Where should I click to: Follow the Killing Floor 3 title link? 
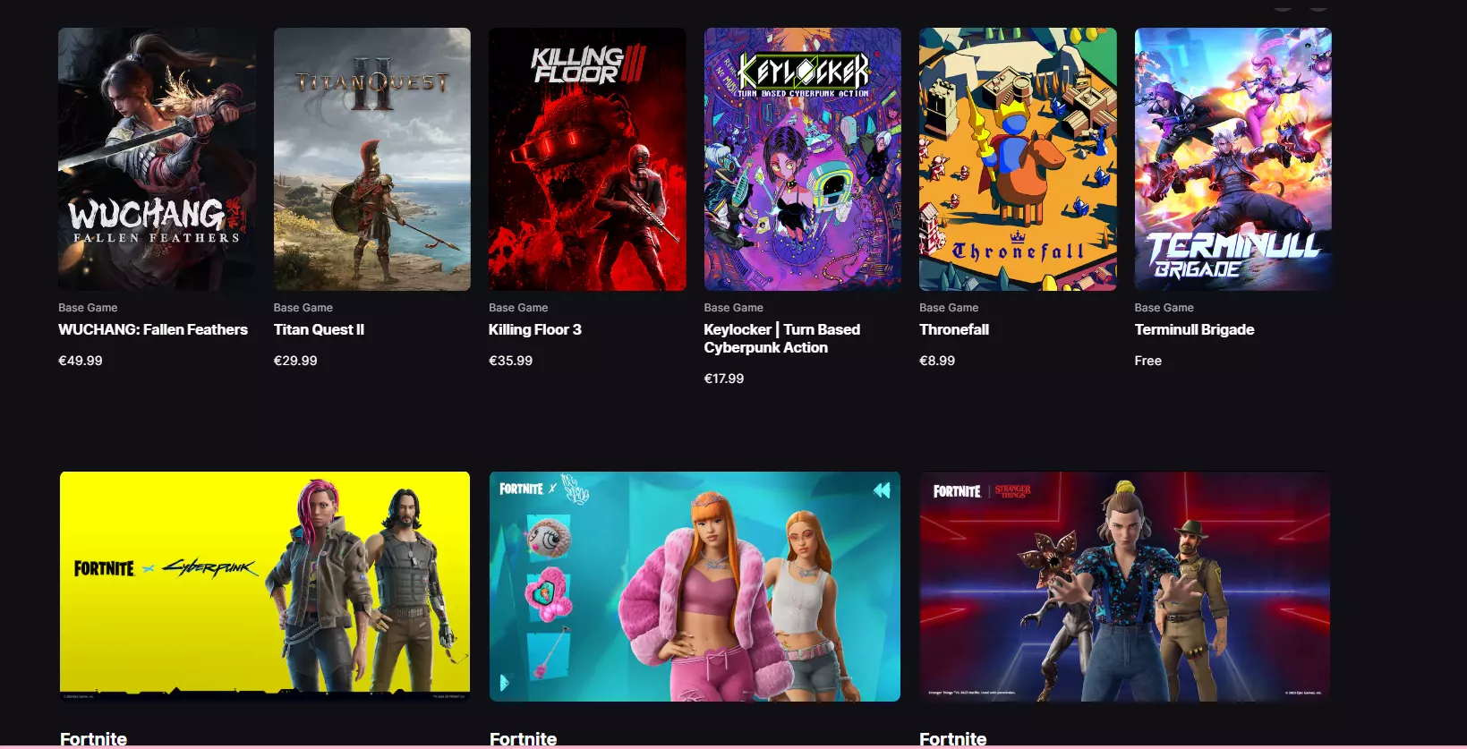coord(535,329)
